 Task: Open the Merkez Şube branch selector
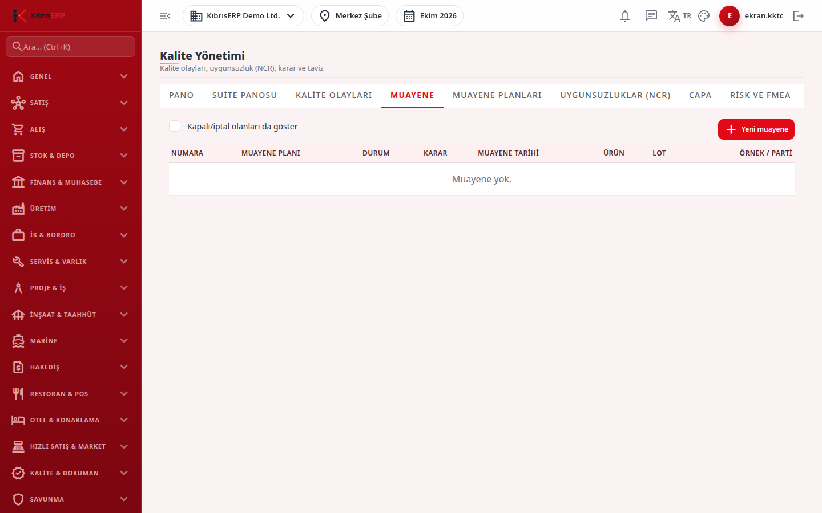[350, 16]
